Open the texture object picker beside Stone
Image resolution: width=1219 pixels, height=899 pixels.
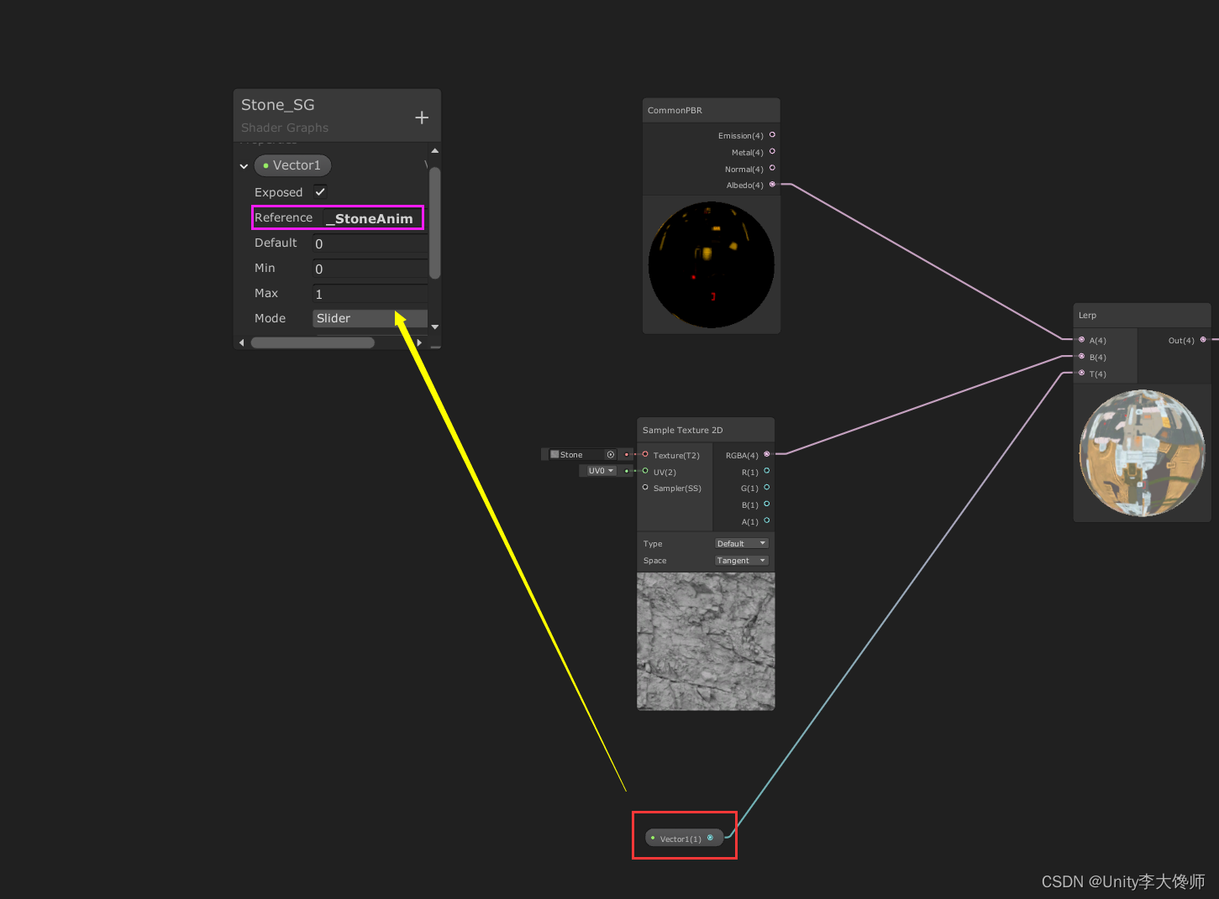[x=611, y=454]
